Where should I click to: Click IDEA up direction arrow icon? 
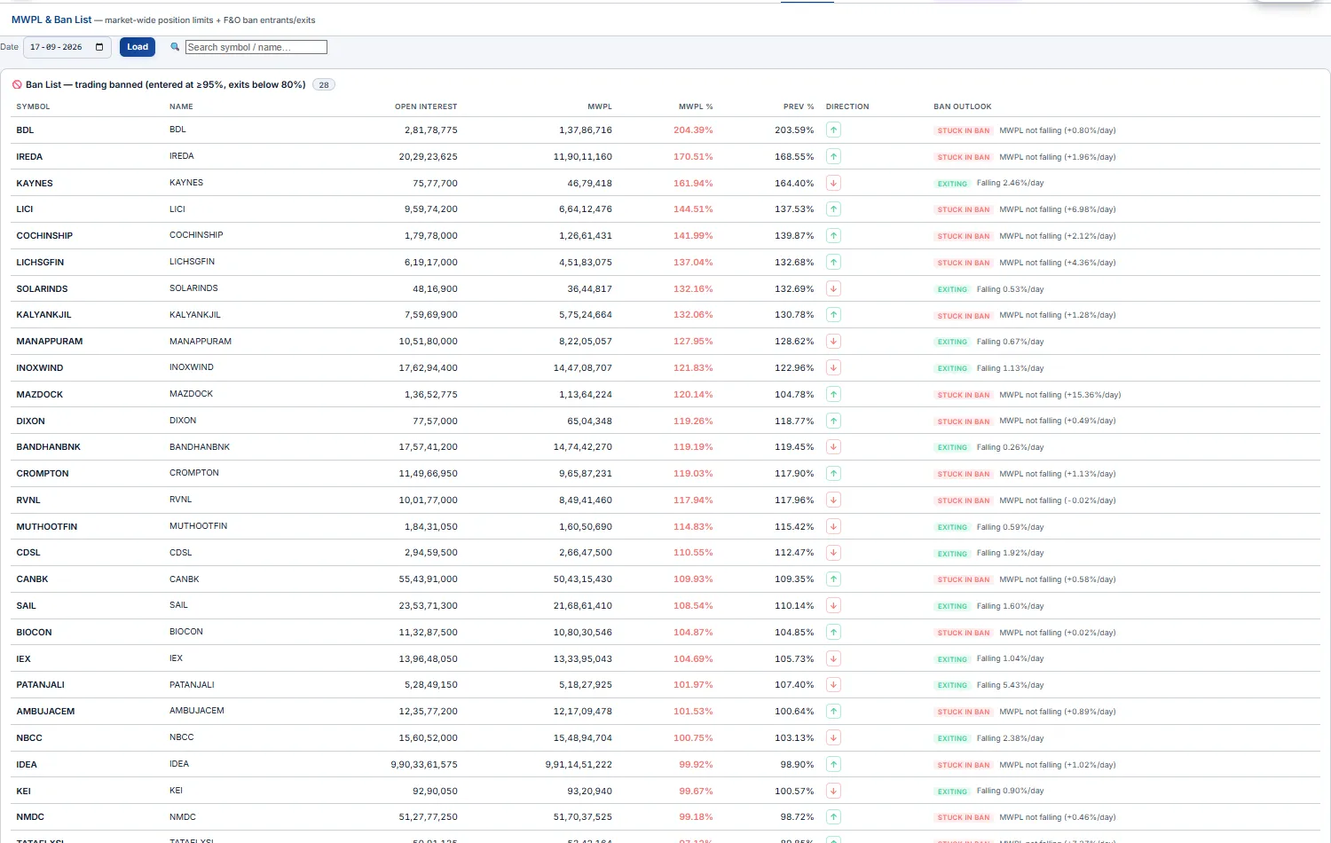(x=833, y=764)
